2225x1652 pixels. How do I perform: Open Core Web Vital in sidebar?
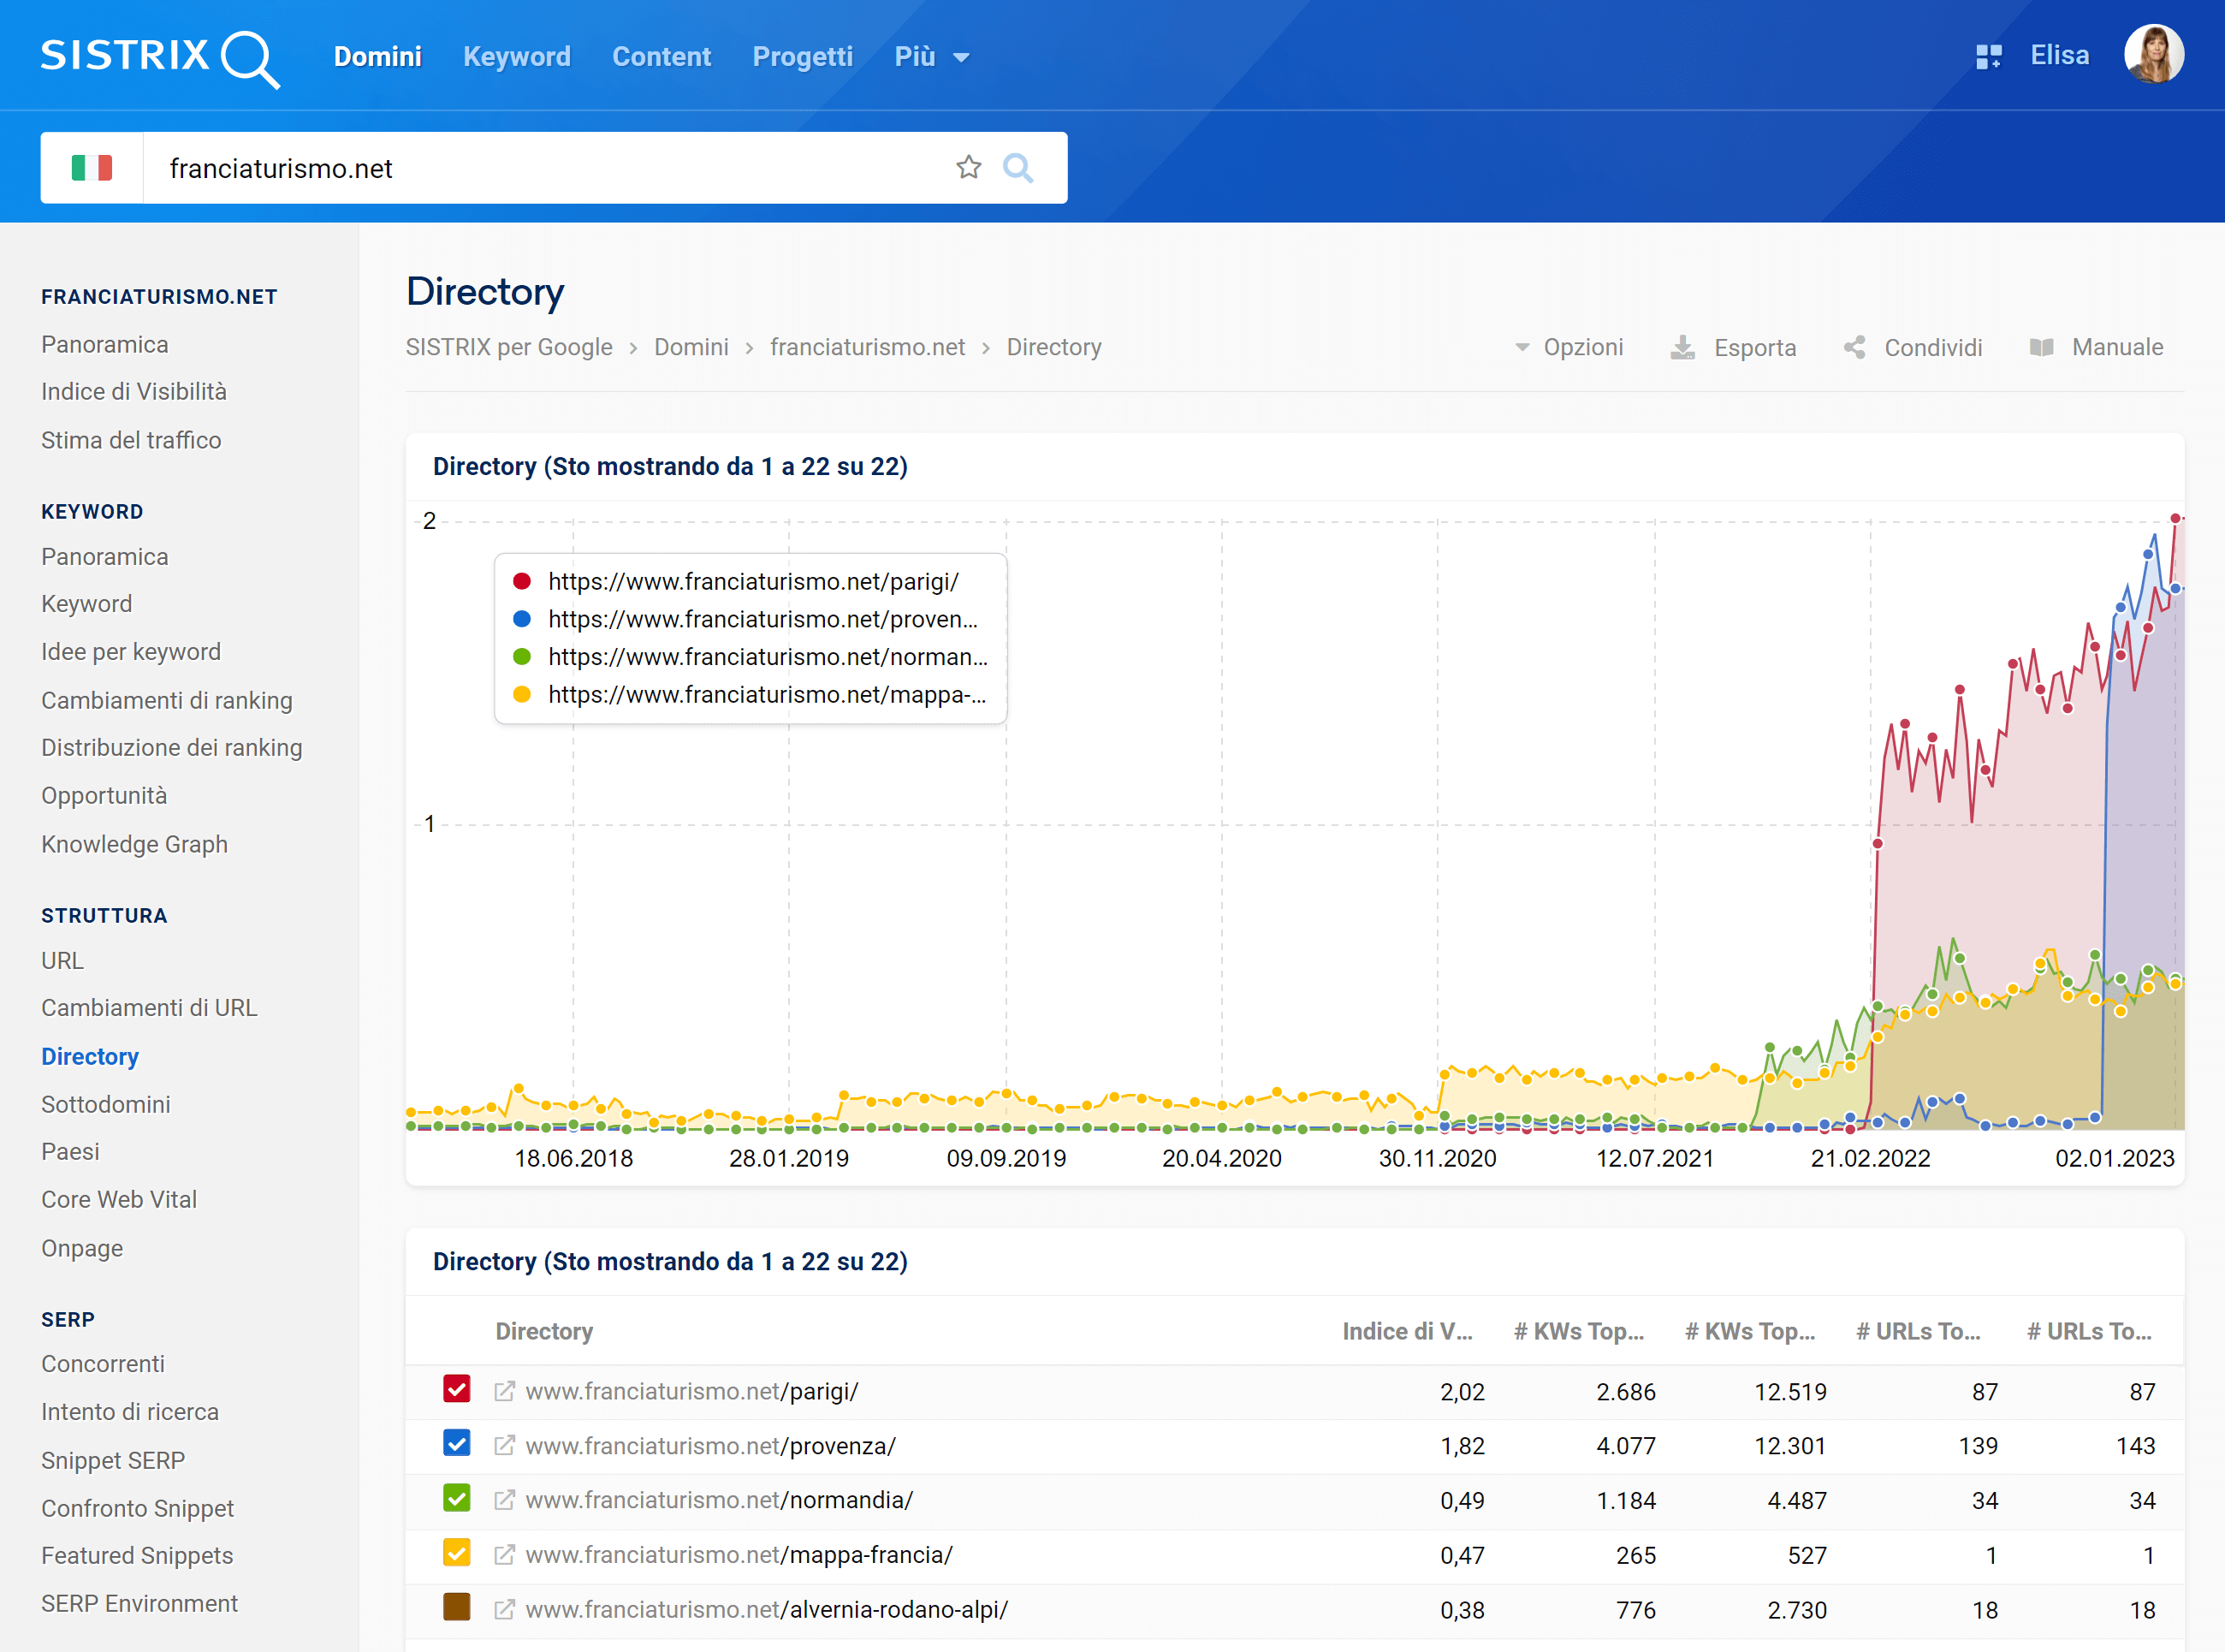[119, 1199]
